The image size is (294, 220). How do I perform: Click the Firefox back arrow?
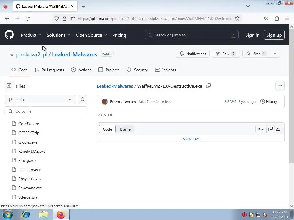tap(7, 18)
